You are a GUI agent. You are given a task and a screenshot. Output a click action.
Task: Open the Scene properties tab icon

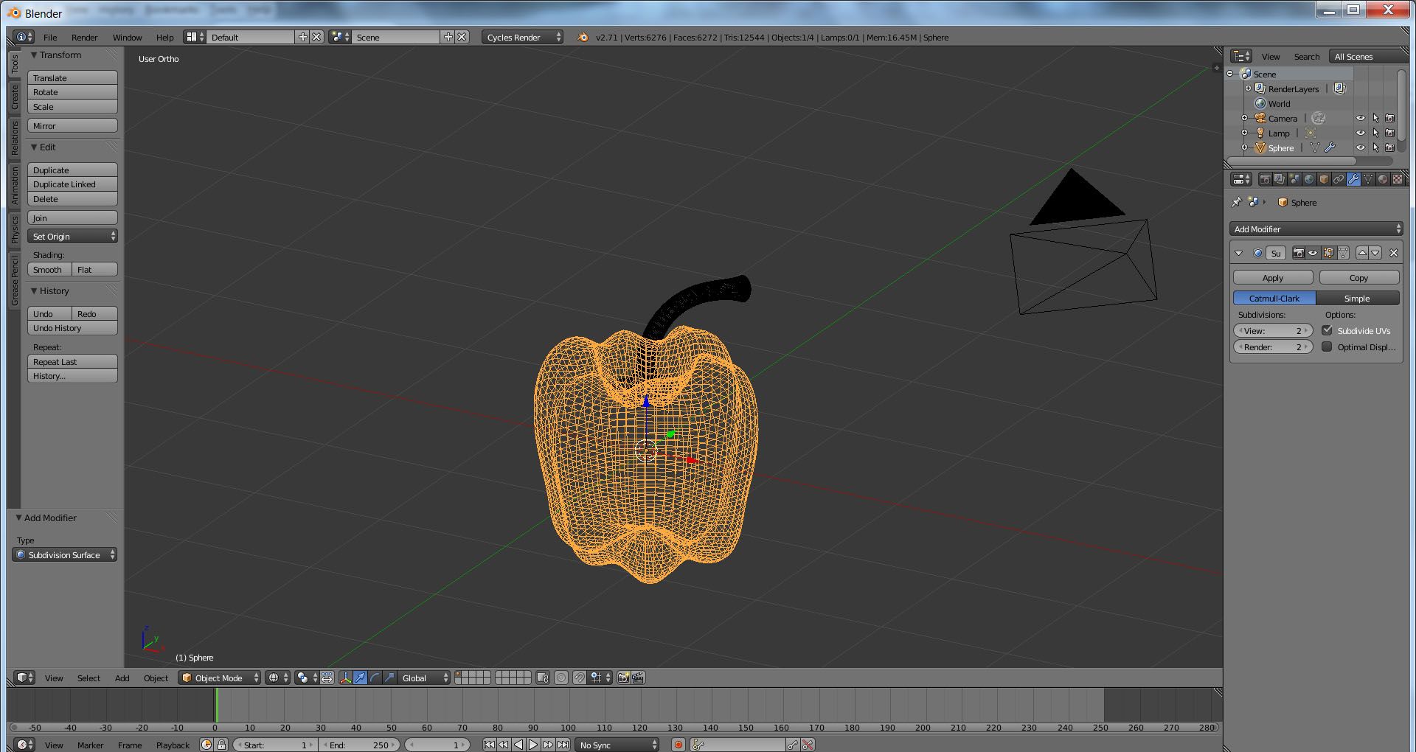pos(1294,179)
